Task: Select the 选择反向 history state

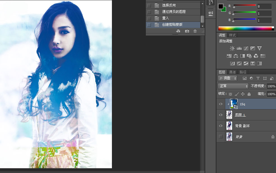Action: click(169, 5)
